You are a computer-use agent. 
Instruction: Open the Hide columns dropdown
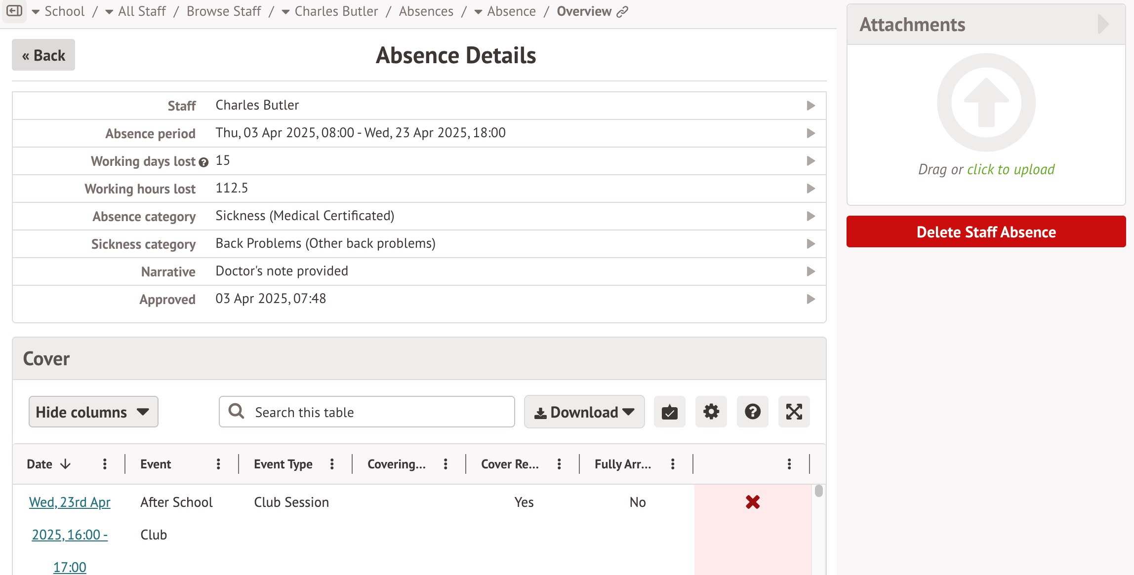click(93, 412)
